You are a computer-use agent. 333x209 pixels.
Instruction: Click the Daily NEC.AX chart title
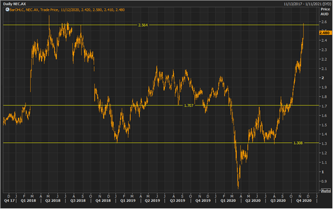point(14,4)
